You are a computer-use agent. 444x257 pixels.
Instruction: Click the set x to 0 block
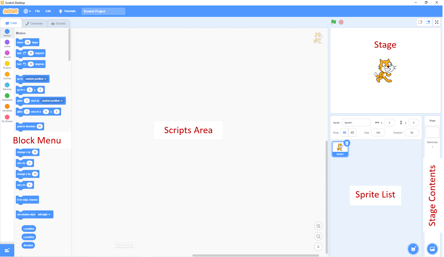coord(25,163)
